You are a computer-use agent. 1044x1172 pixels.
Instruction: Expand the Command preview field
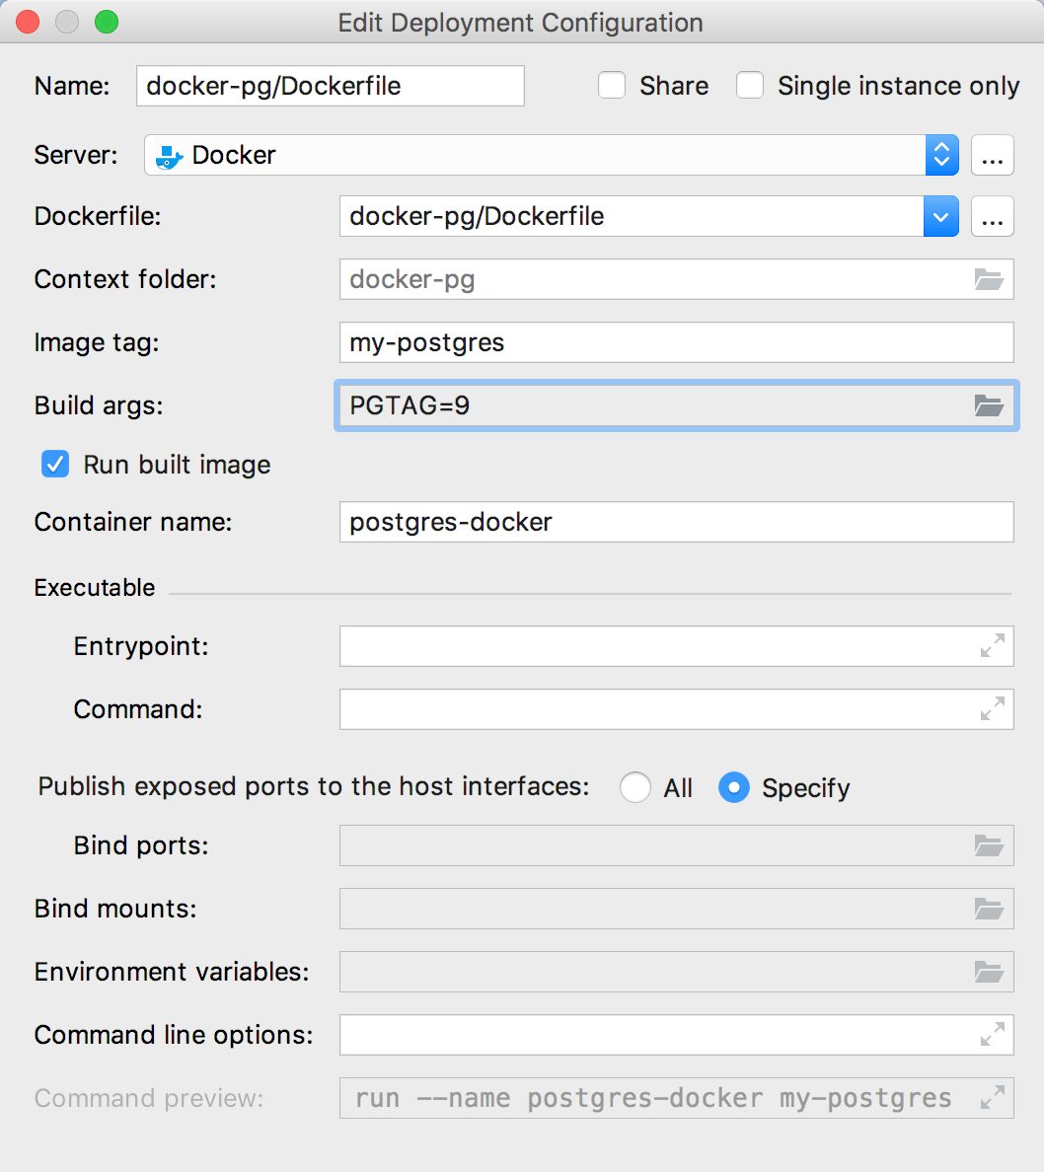click(x=993, y=1097)
